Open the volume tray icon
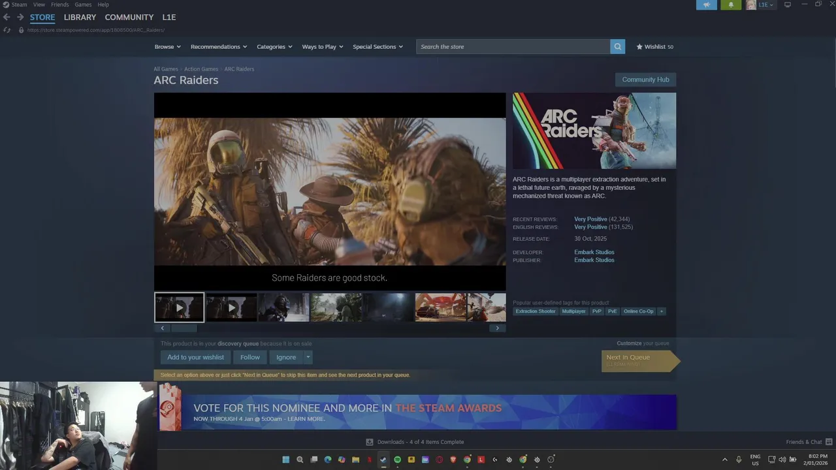 pos(782,460)
